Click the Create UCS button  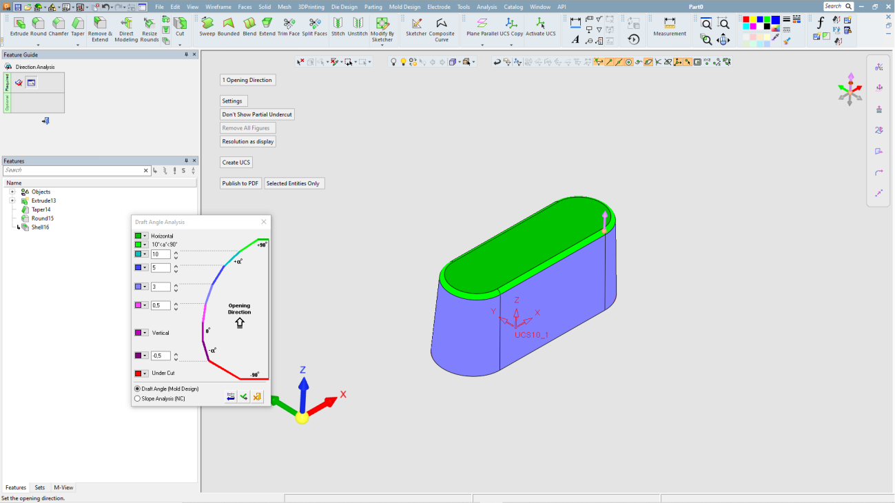coord(236,163)
